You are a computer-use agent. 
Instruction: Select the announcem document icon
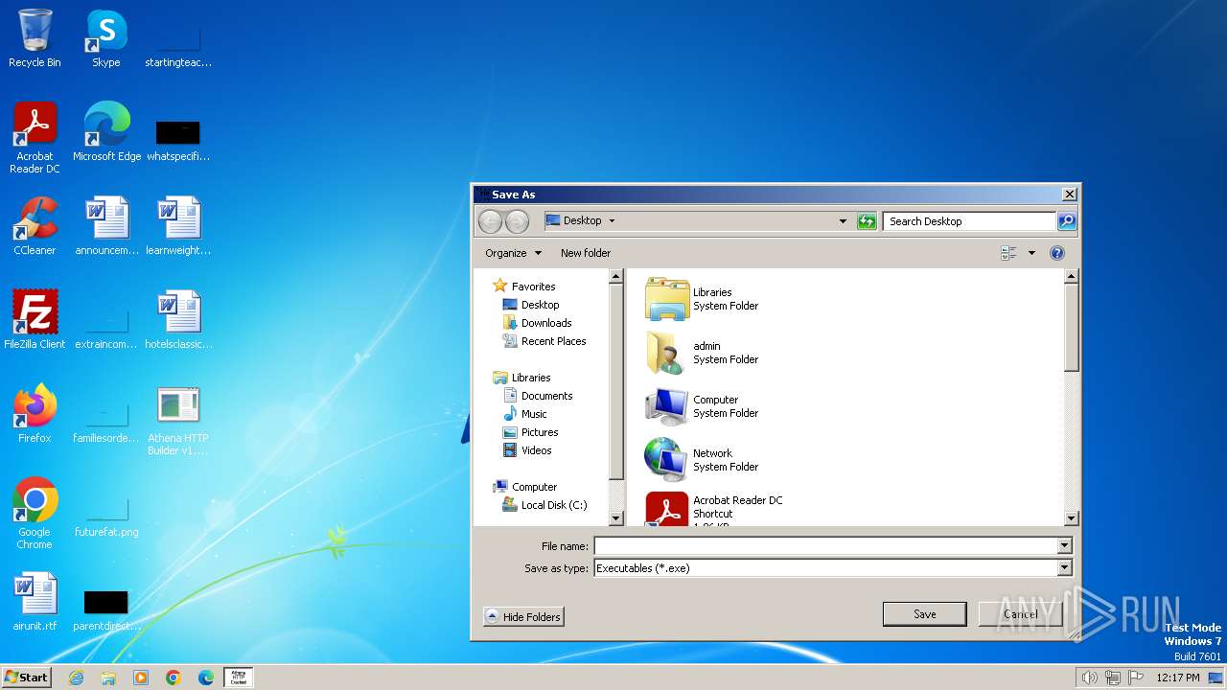pos(106,226)
